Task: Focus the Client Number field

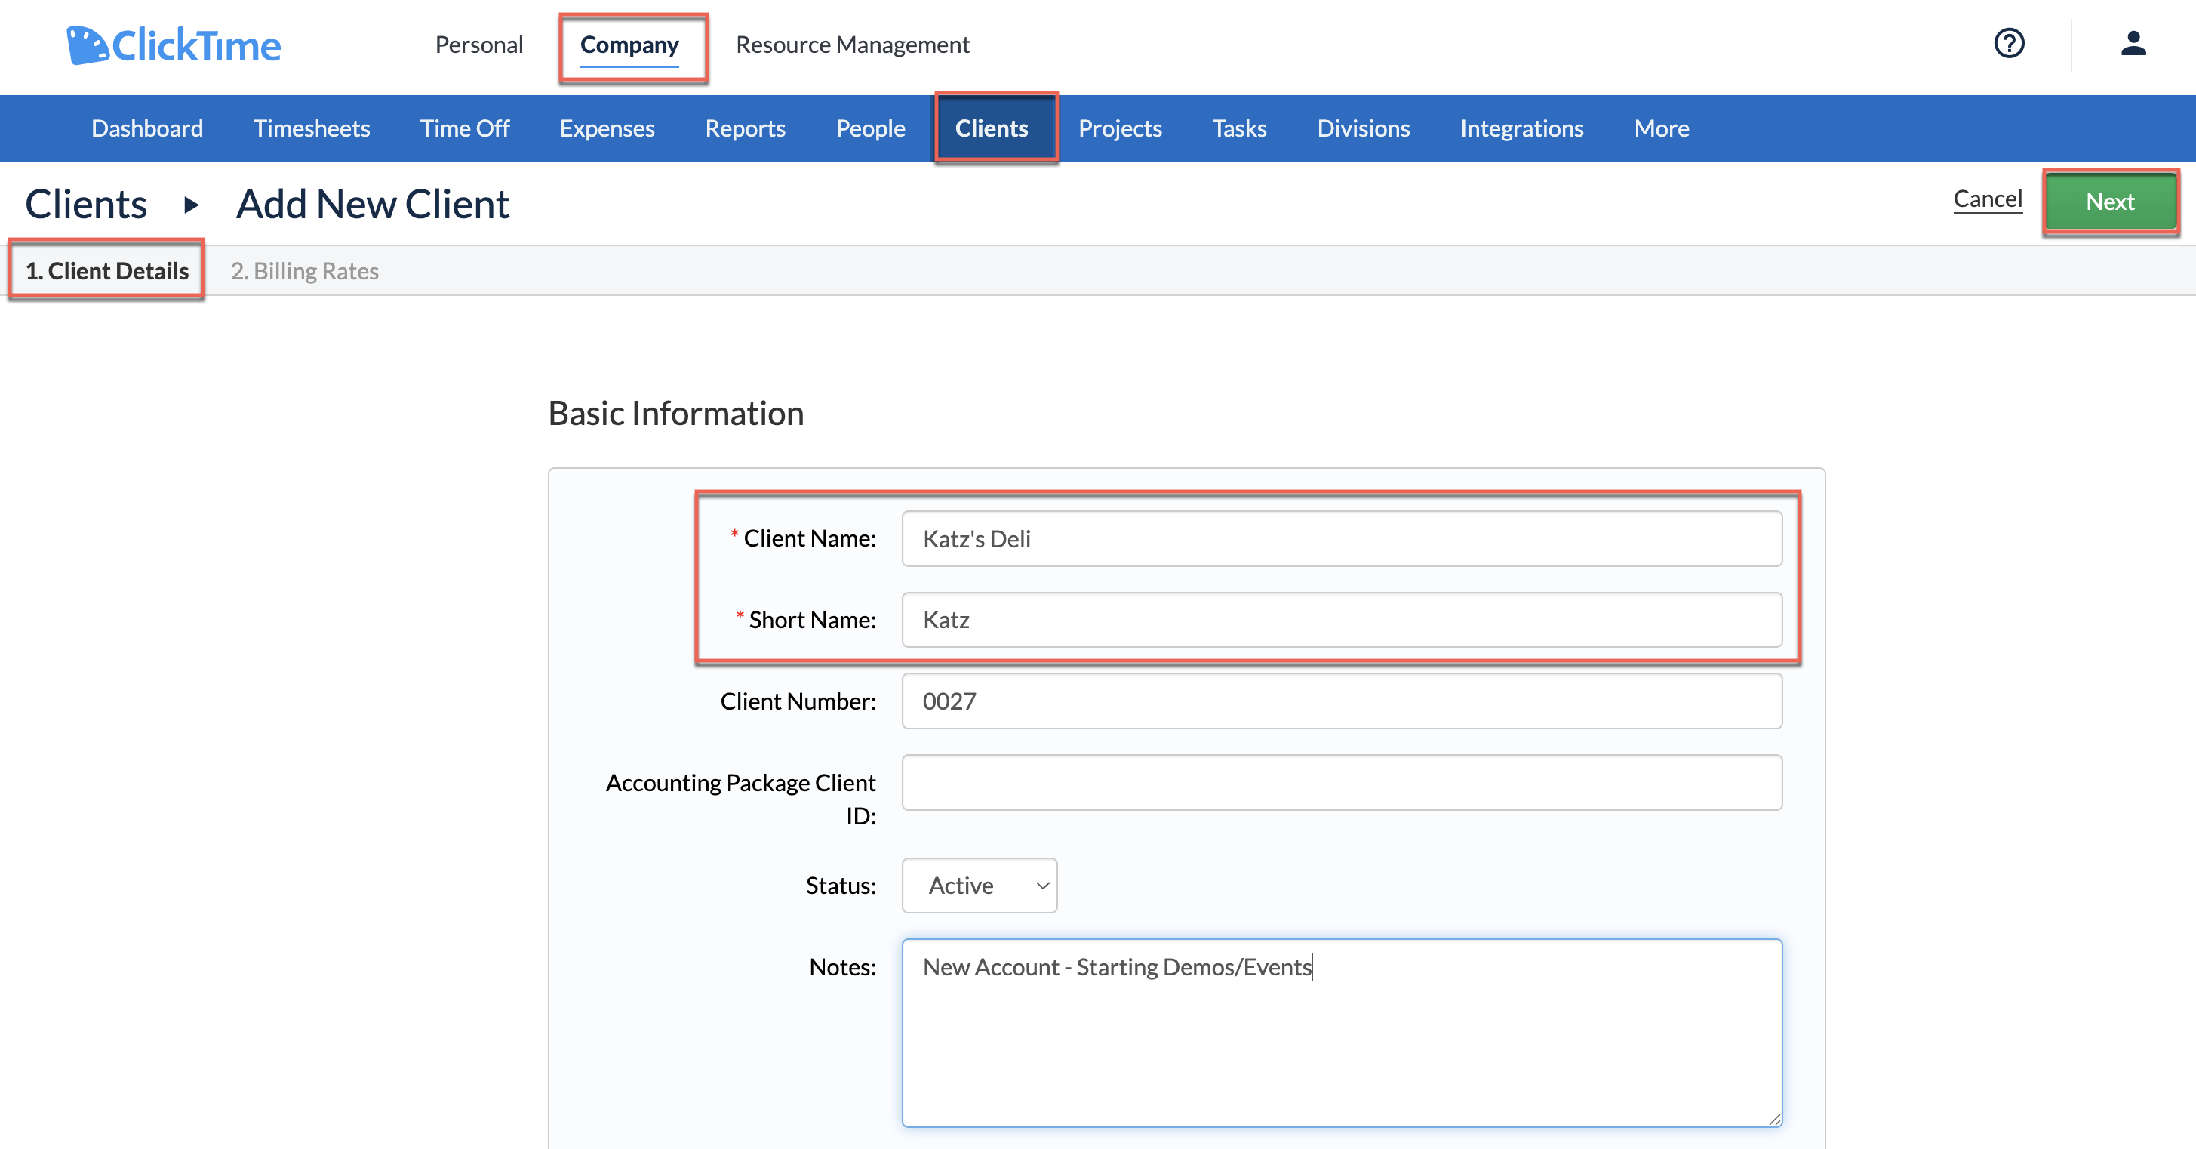Action: click(x=1342, y=701)
